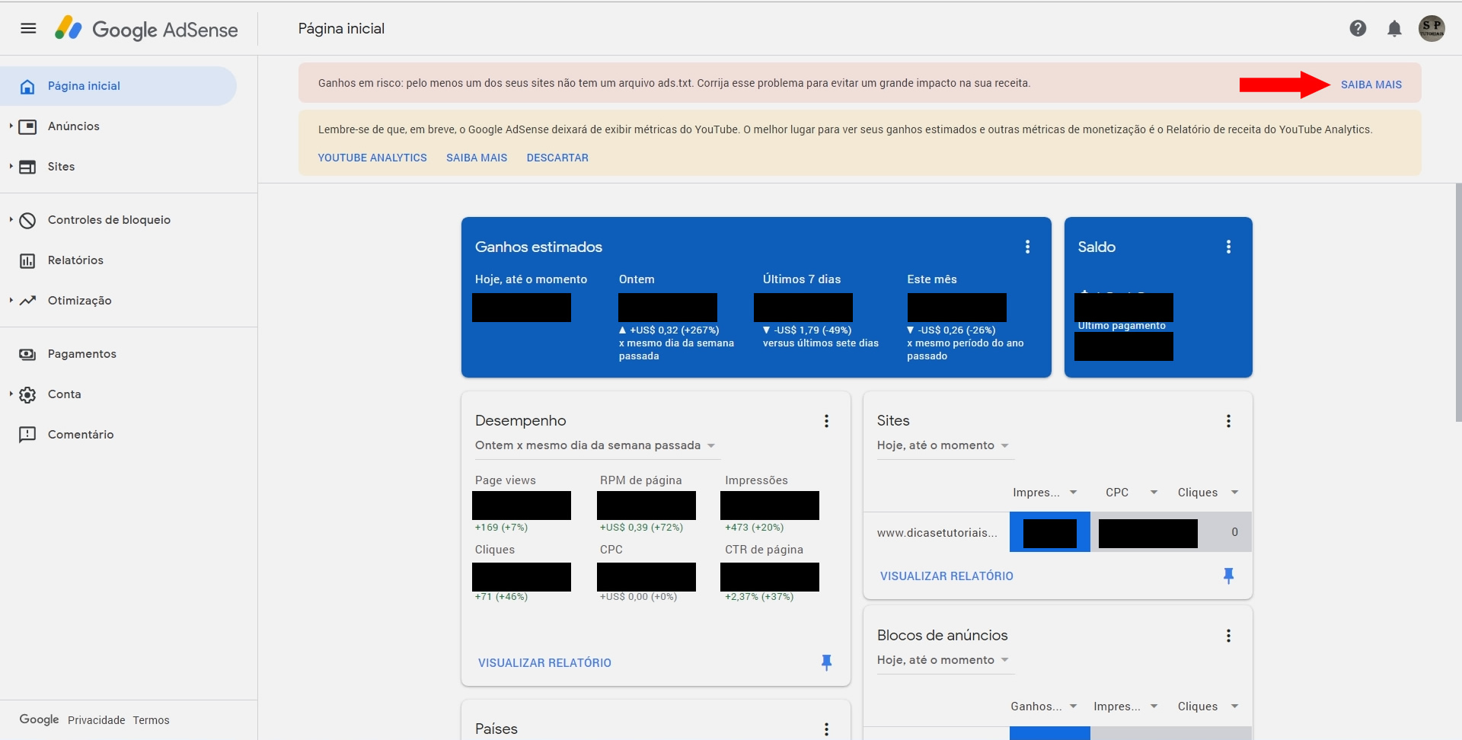Expand the Otimização section arrow

coord(11,300)
